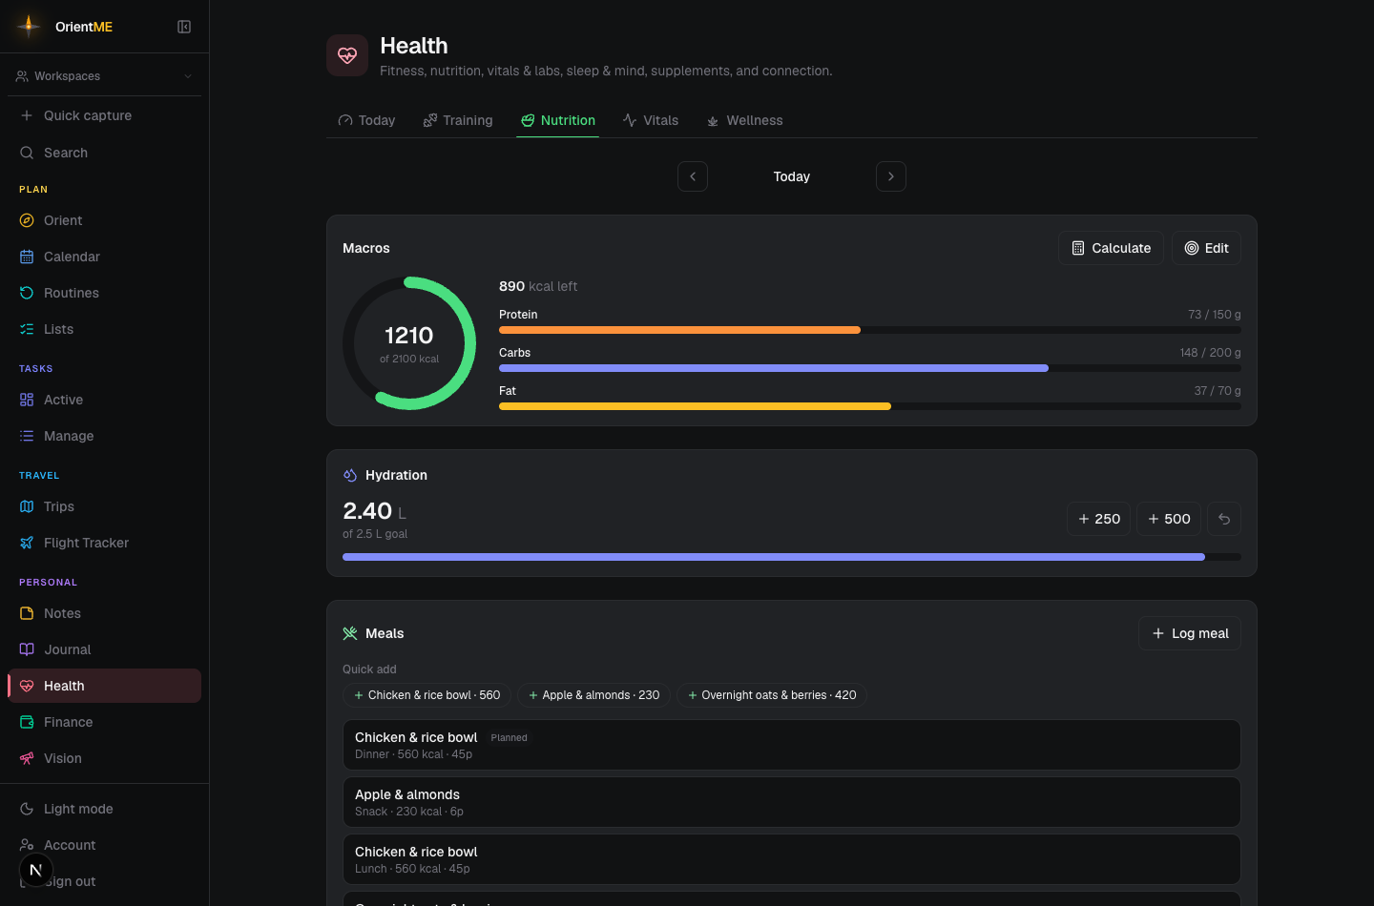Open the Calendar page

104,257
